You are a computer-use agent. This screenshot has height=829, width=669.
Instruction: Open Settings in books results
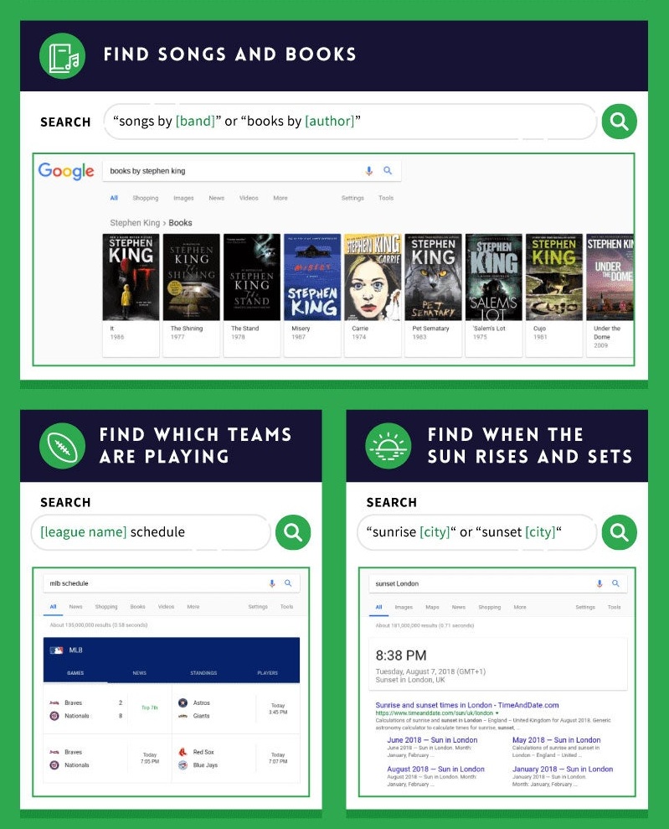point(353,198)
